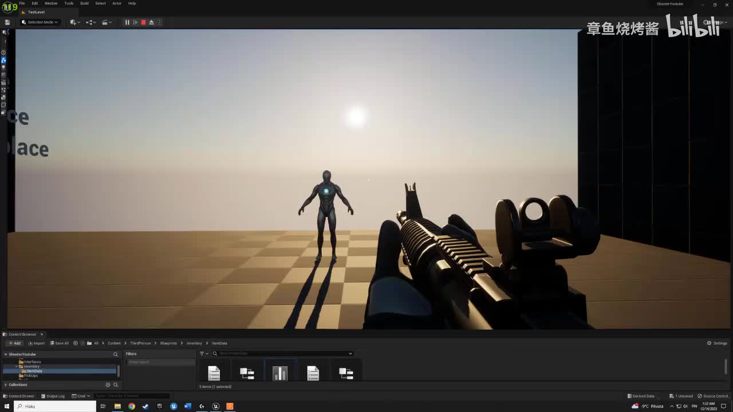
Task: Click the Filters search field
Action: [x=160, y=362]
